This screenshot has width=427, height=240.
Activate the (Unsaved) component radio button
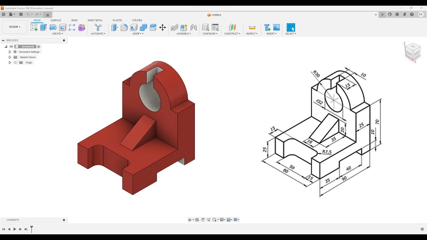39,47
